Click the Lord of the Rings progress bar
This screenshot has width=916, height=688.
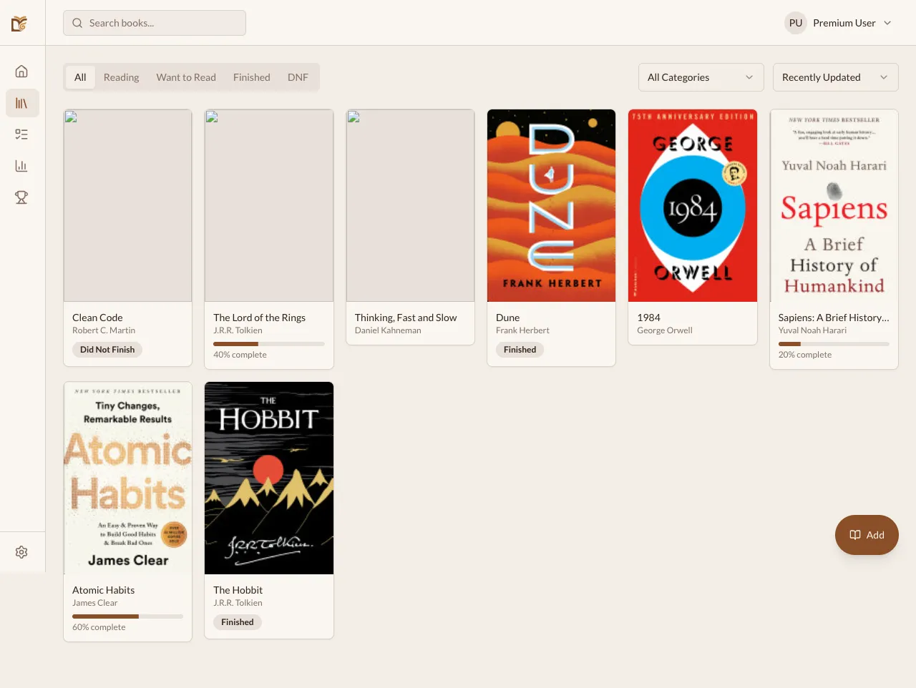click(269, 344)
